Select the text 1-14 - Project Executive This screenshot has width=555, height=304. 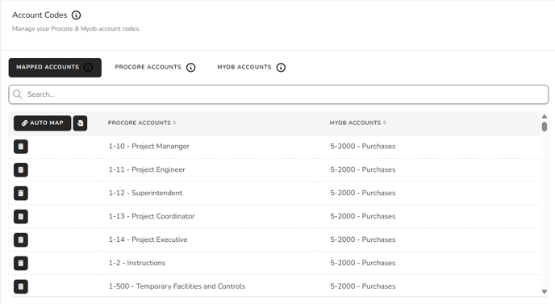click(148, 239)
